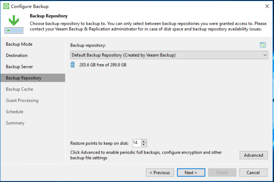The height and width of the screenshot is (182, 274).
Task: Go to Destination step
Action: [17, 55]
